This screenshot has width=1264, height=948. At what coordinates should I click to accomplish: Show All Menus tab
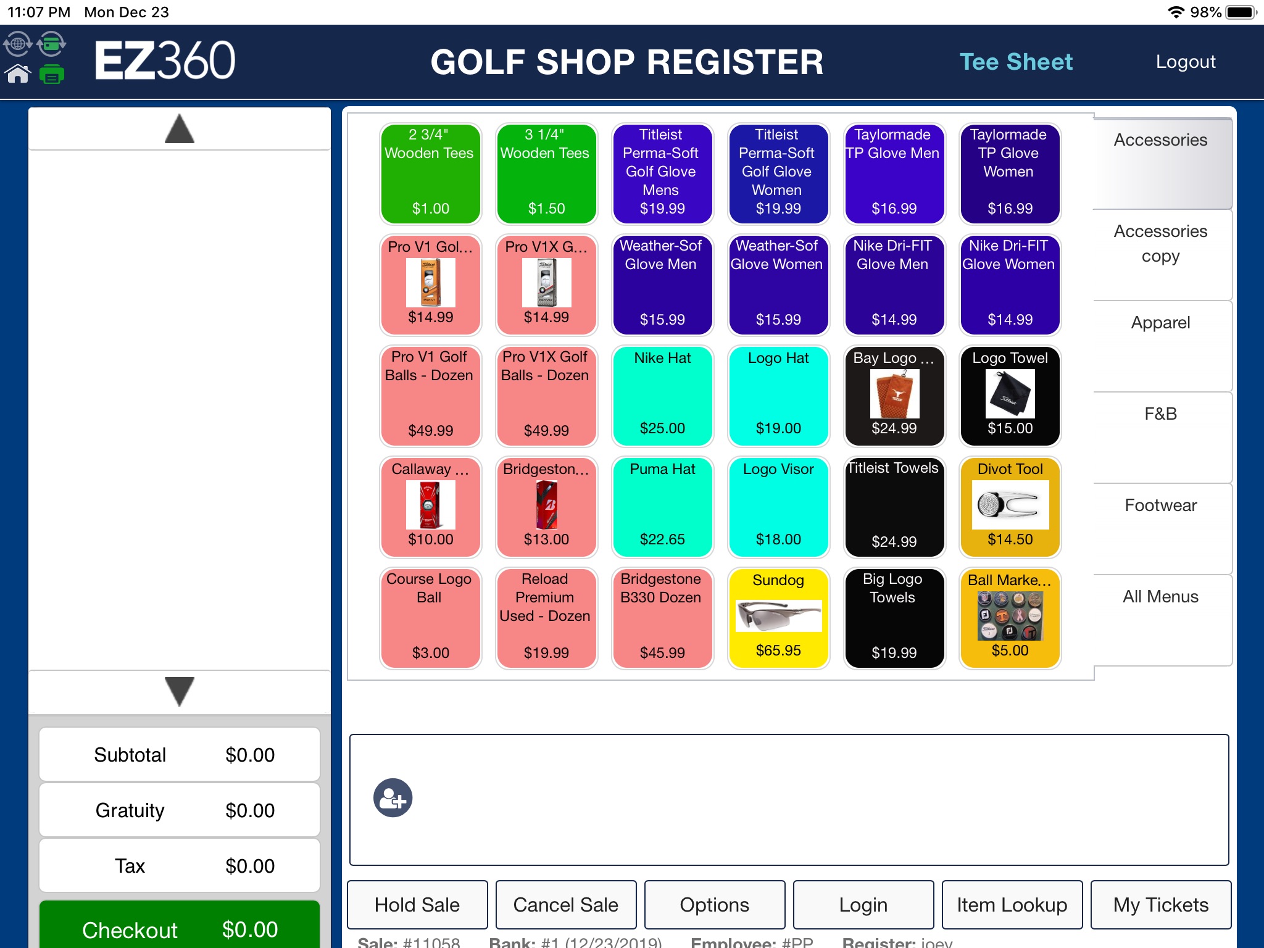tap(1162, 620)
